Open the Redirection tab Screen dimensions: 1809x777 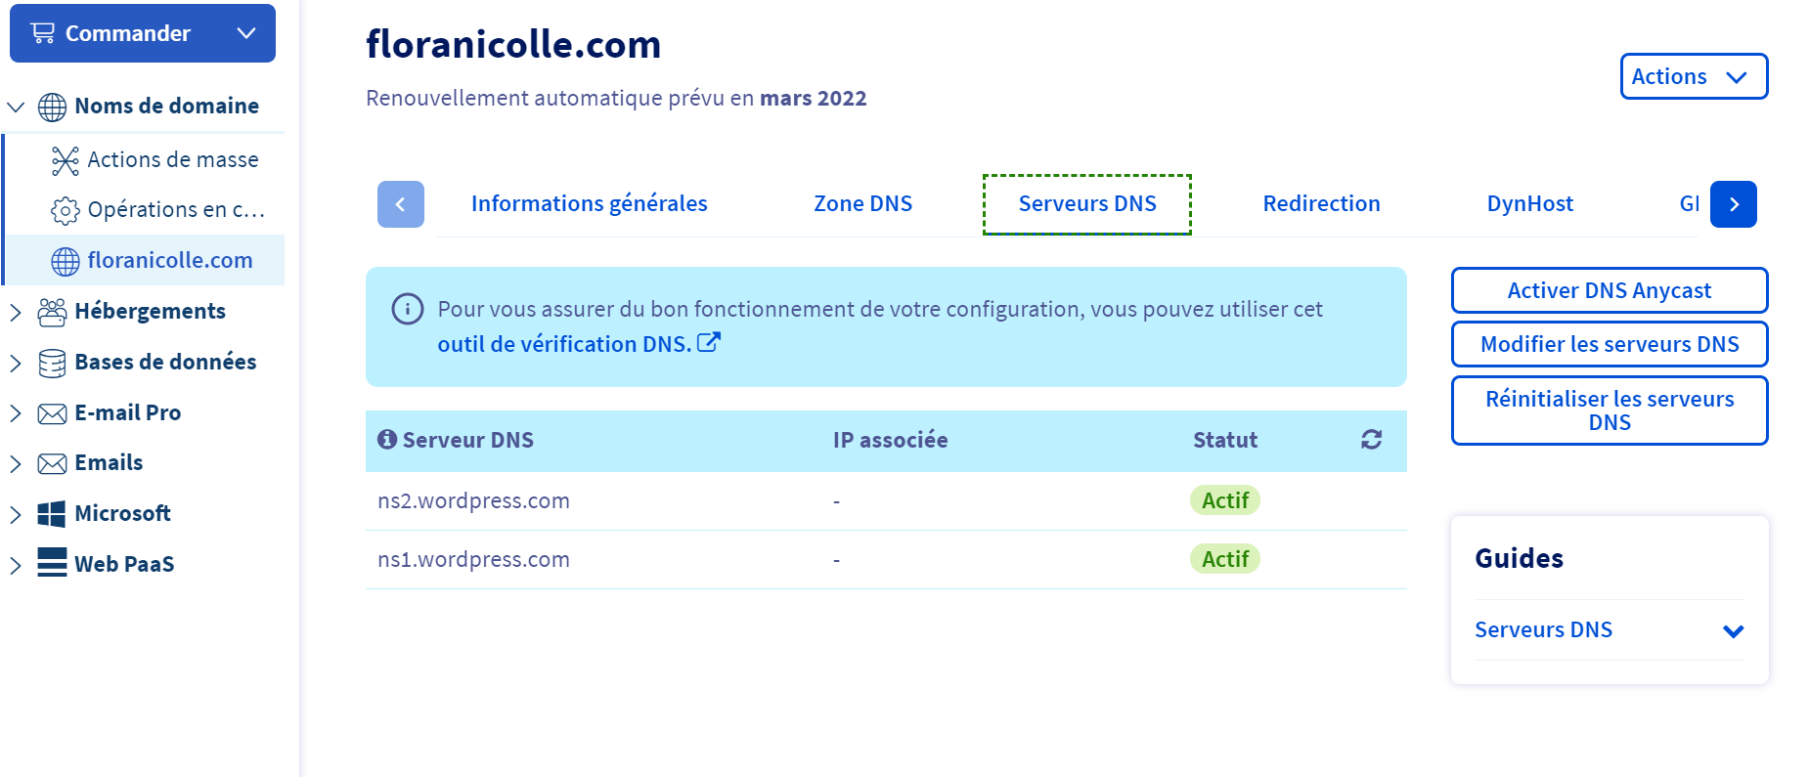pos(1321,204)
